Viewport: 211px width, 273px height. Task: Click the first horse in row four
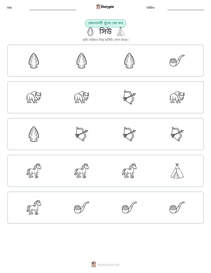tap(34, 171)
